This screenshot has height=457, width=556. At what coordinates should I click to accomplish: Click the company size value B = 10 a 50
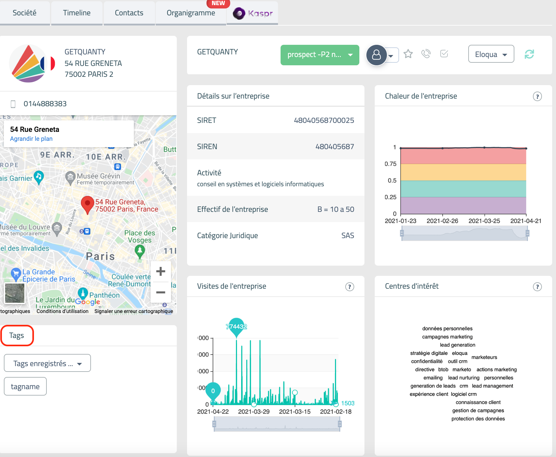tap(336, 209)
